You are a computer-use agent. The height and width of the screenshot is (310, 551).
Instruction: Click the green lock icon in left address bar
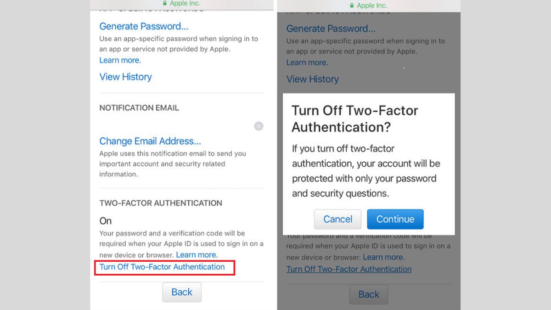point(165,3)
